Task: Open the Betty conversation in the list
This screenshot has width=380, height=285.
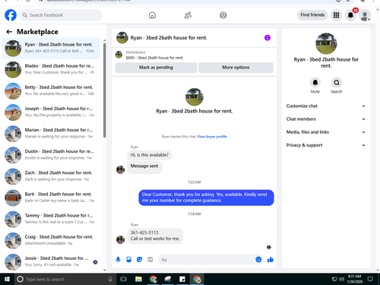Action: tap(51, 90)
